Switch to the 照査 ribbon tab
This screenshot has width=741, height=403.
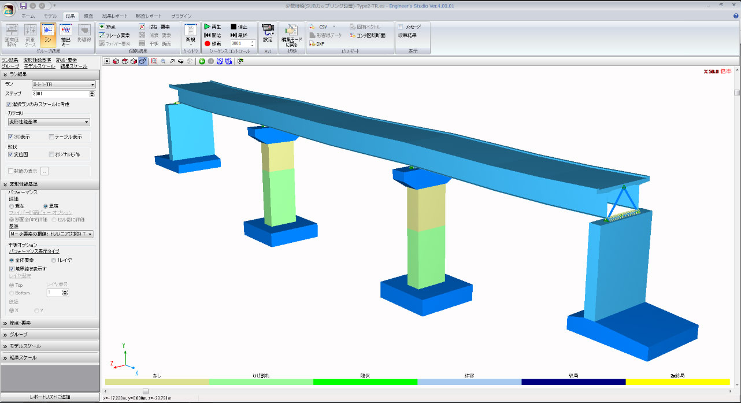pyautogui.click(x=88, y=16)
